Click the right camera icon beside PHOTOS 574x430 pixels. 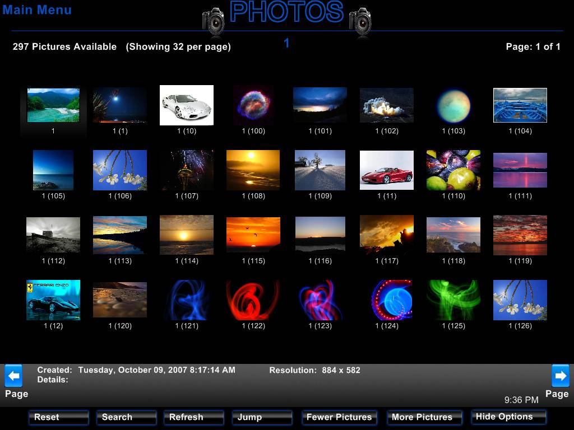click(360, 21)
